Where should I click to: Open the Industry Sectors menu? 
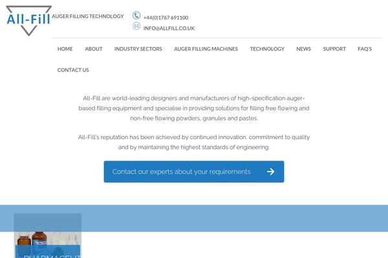click(x=138, y=49)
